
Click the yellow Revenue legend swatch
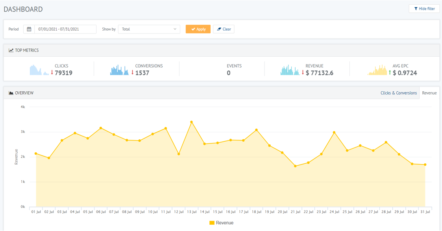click(x=212, y=223)
